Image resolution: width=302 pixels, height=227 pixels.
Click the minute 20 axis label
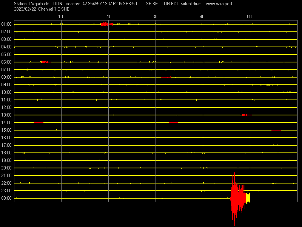click(x=108, y=17)
